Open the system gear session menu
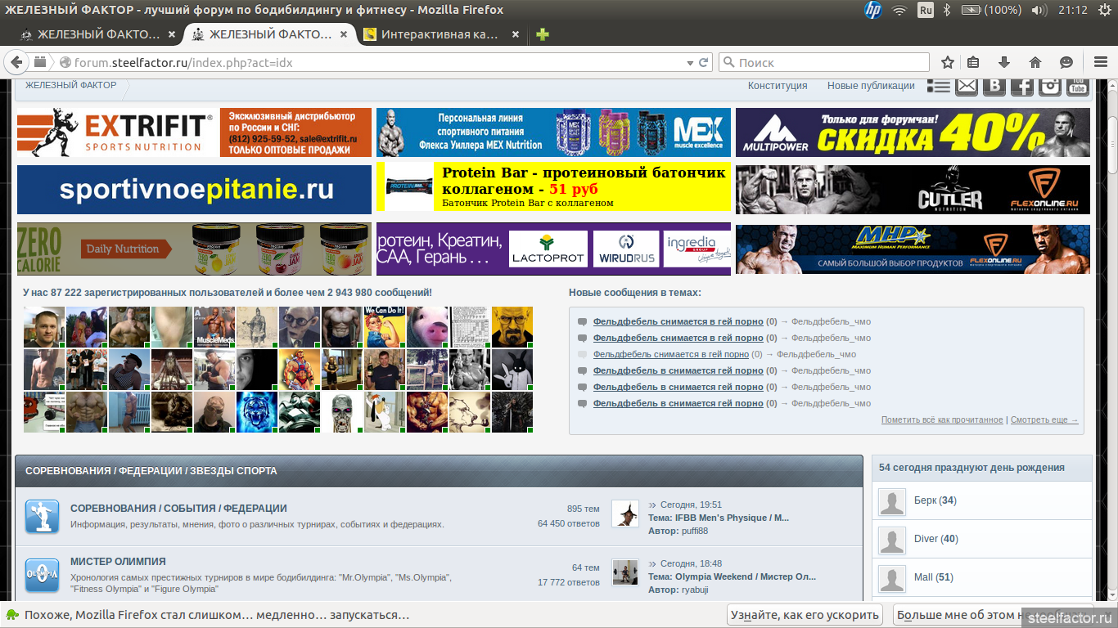Image resolution: width=1118 pixels, height=628 pixels. pos(1103,10)
